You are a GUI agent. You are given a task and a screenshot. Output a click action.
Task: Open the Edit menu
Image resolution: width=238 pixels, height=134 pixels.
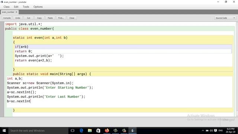[16, 7]
